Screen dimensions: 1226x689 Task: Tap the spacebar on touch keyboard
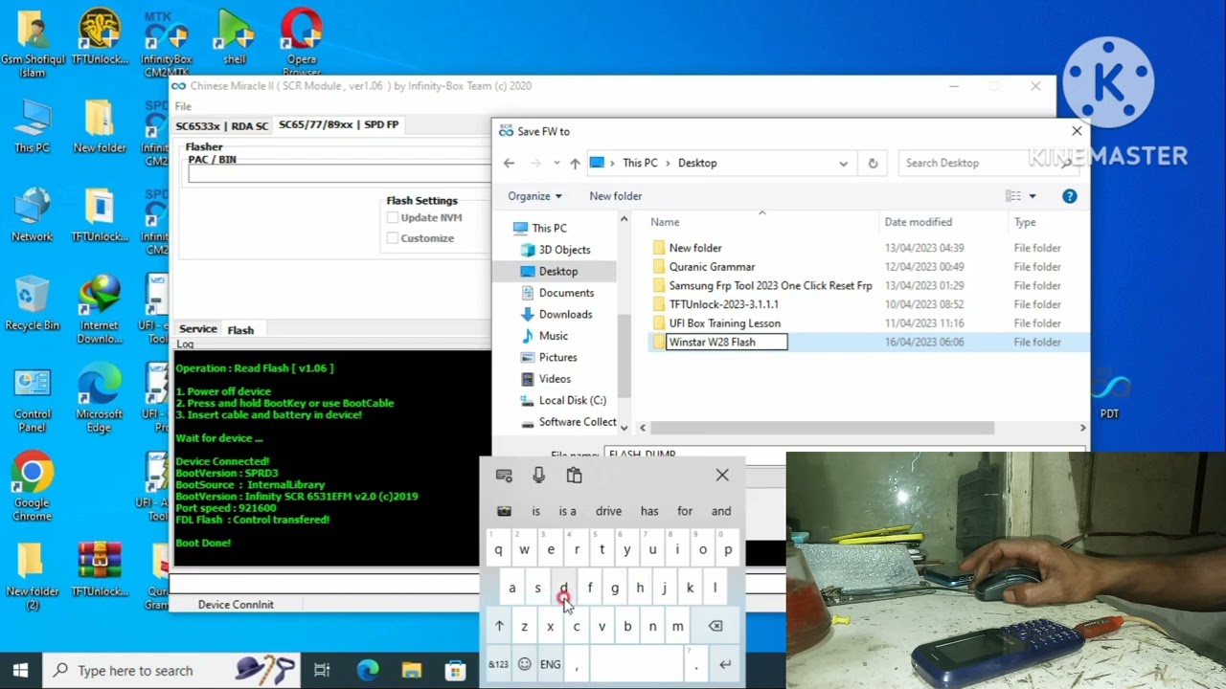[x=636, y=664]
